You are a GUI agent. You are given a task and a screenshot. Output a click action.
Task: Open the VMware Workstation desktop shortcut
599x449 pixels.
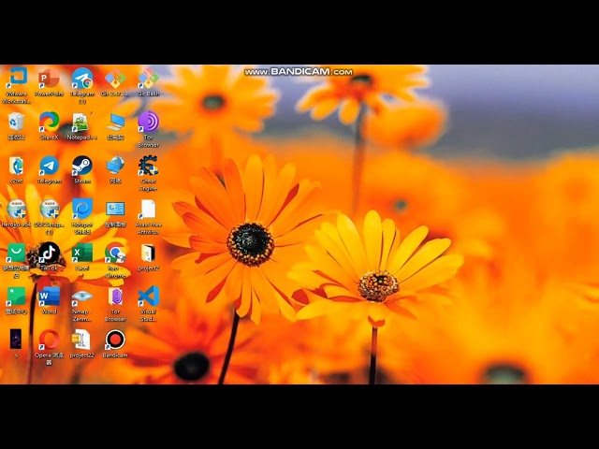17,86
